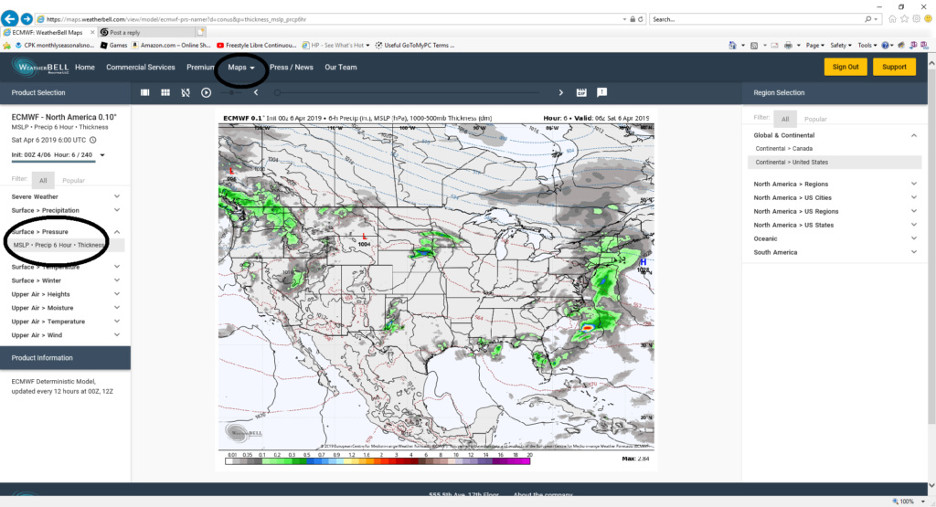Screen dimensions: 936x507
Task: Select region filter All
Action: (785, 119)
